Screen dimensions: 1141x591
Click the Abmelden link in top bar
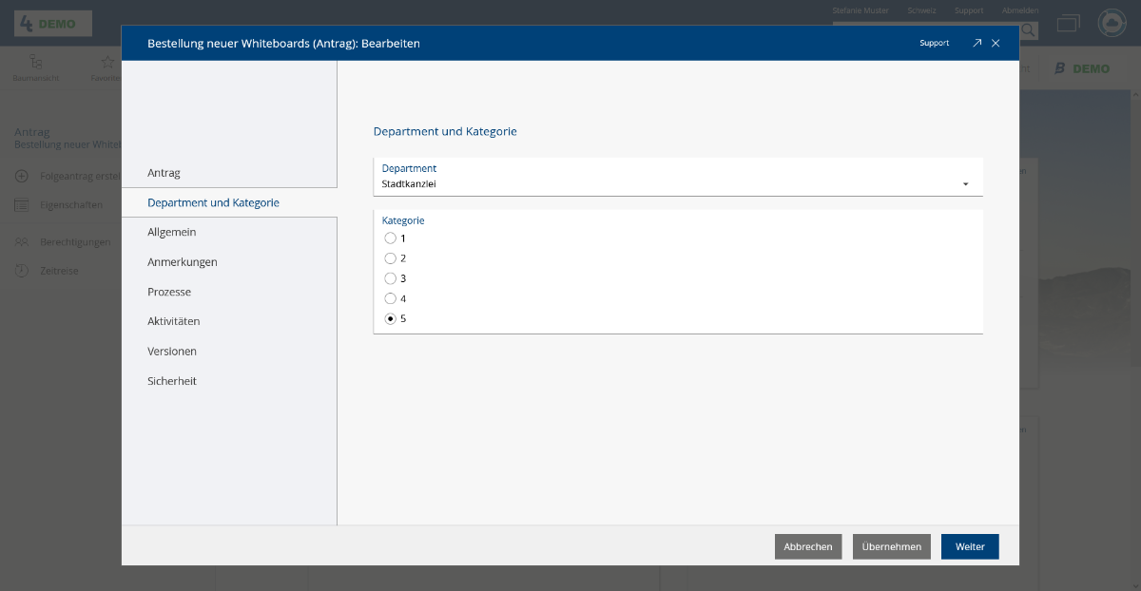tap(1020, 10)
